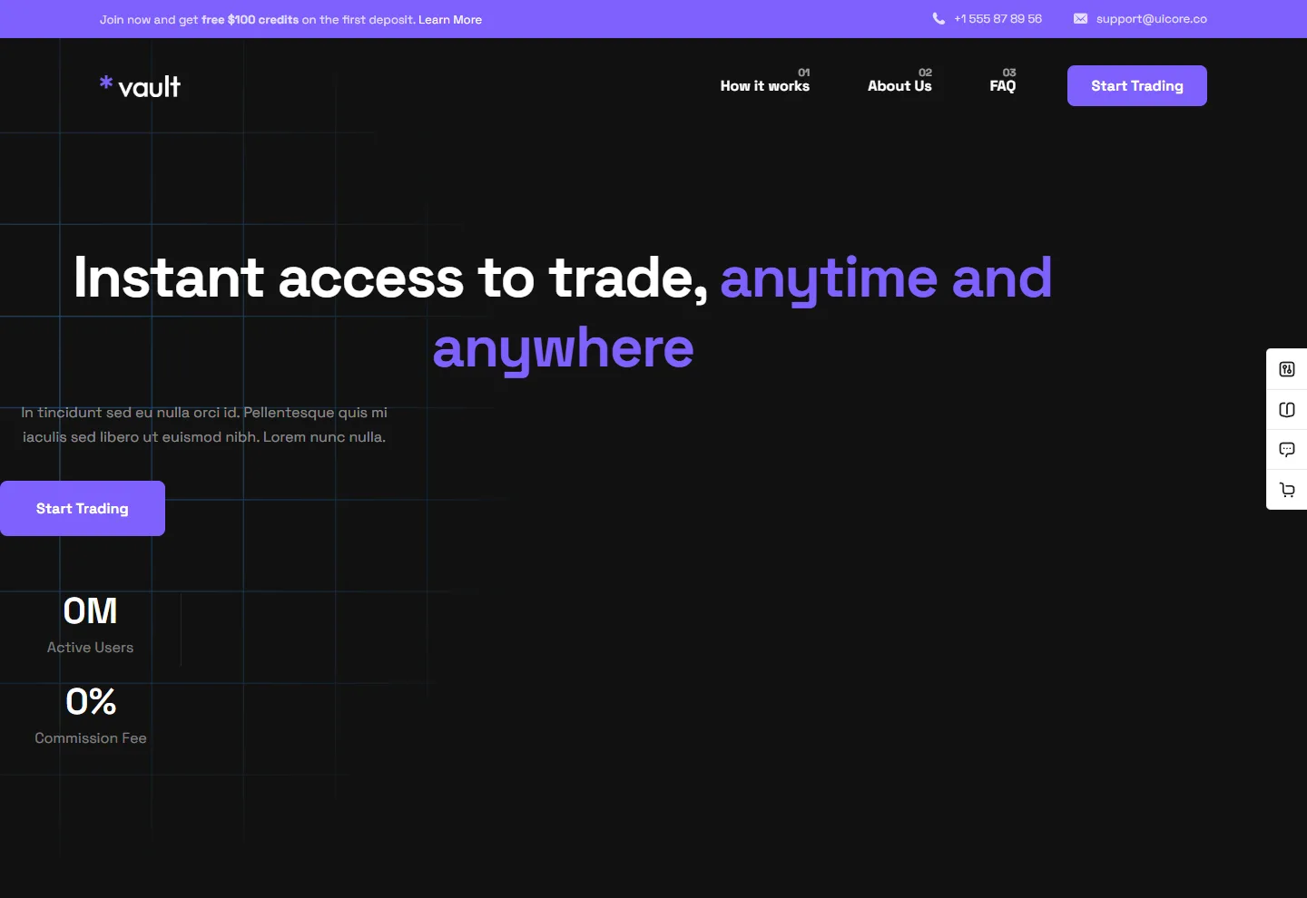The image size is (1307, 898).
Task: Open the About Us menu item
Action: click(x=899, y=85)
